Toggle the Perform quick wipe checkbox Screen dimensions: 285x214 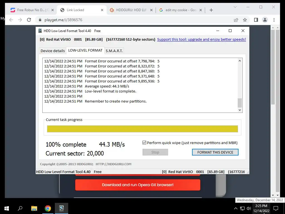pos(144,143)
